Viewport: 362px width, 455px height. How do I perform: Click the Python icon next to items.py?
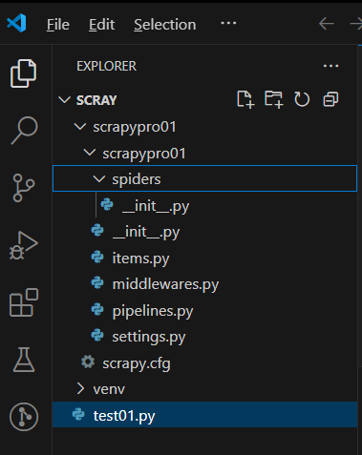97,257
